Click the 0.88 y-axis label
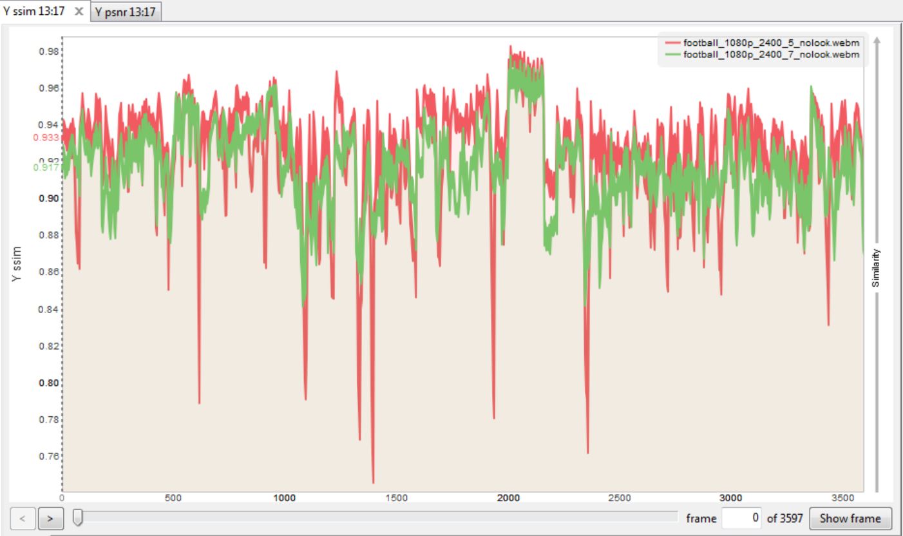The height and width of the screenshot is (536, 903). click(50, 236)
